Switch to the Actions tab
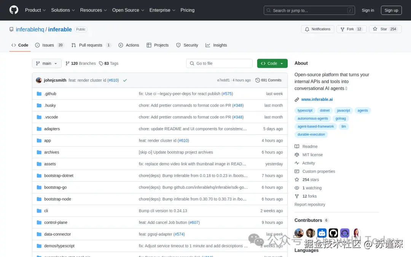This screenshot has height=257, width=411. pyautogui.click(x=129, y=45)
